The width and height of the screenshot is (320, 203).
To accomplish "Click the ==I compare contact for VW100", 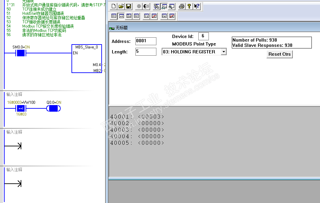I will point(21,108).
